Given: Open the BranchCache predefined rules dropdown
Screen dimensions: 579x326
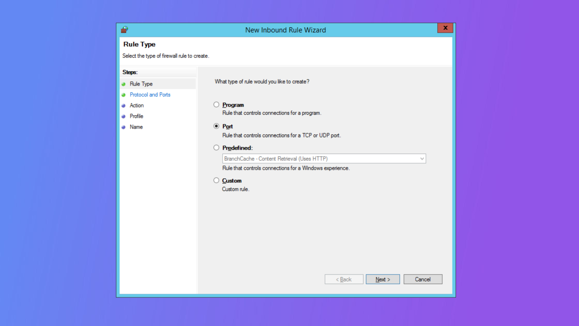Looking at the screenshot, I should [x=322, y=158].
